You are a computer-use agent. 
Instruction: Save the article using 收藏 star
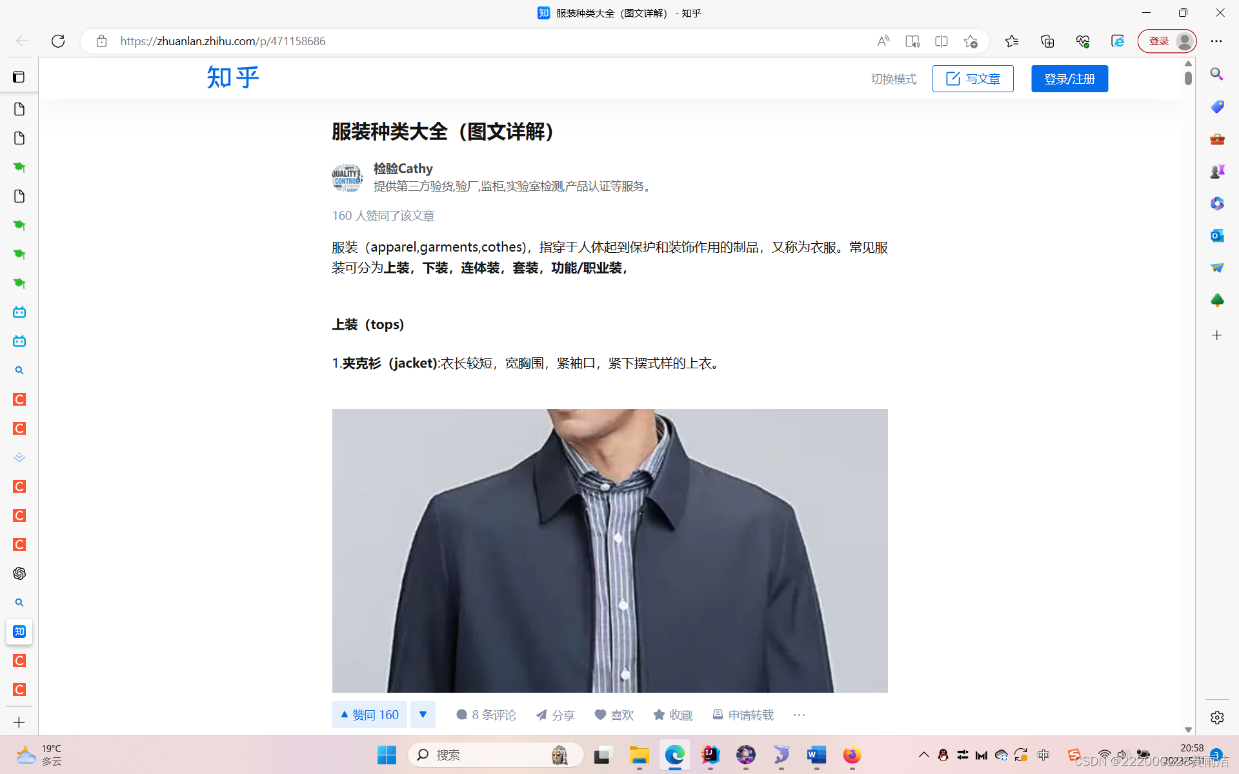click(672, 715)
